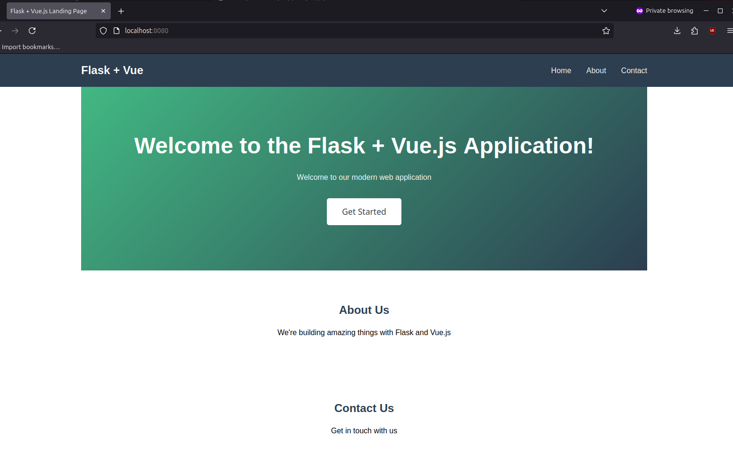
Task: Go forward with the forward arrow
Action: tap(15, 31)
